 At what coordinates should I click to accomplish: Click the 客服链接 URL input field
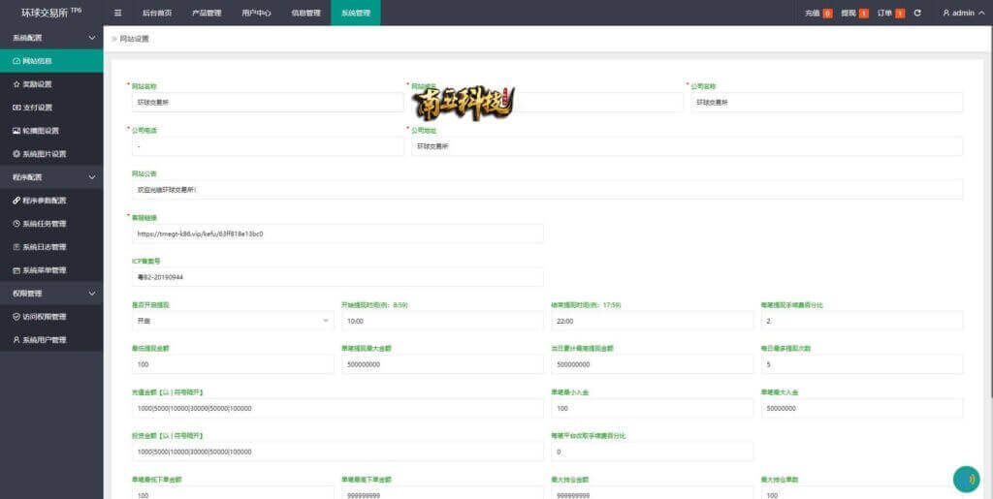[336, 234]
